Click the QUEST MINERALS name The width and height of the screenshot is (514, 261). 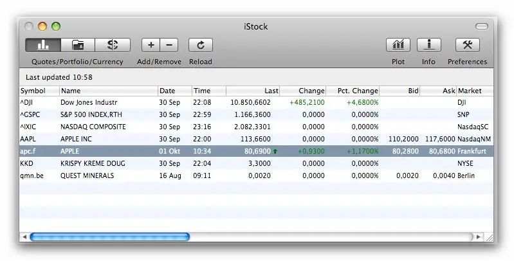pos(87,175)
